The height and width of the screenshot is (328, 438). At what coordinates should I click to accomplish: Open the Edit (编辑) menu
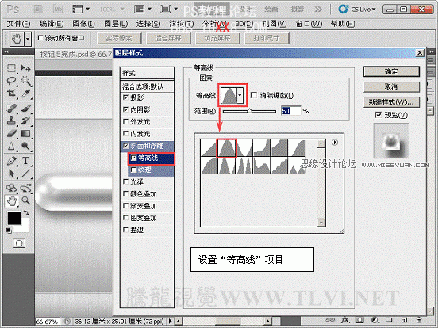[52, 24]
